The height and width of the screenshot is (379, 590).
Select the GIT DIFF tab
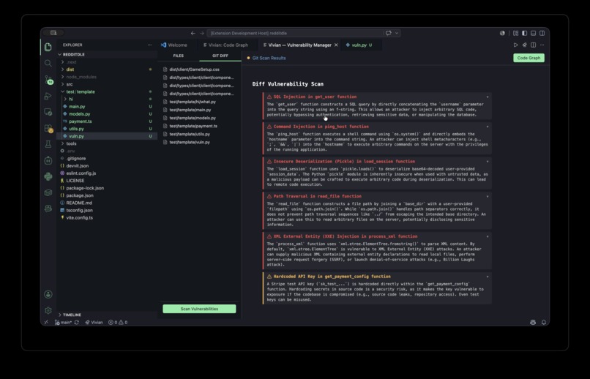[x=220, y=56]
